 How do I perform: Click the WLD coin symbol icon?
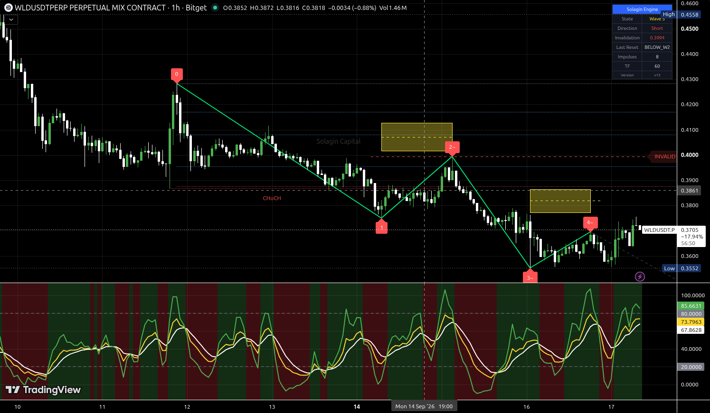tap(8, 8)
